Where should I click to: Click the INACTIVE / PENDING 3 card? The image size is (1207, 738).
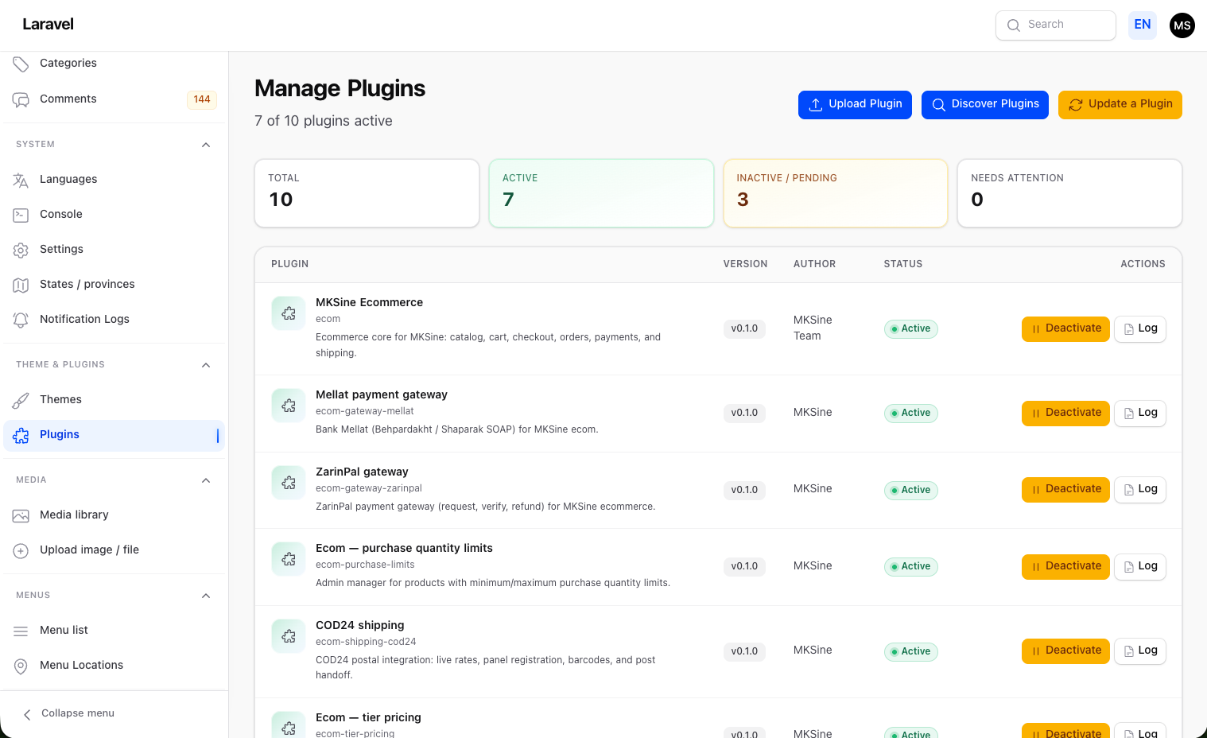click(x=836, y=193)
